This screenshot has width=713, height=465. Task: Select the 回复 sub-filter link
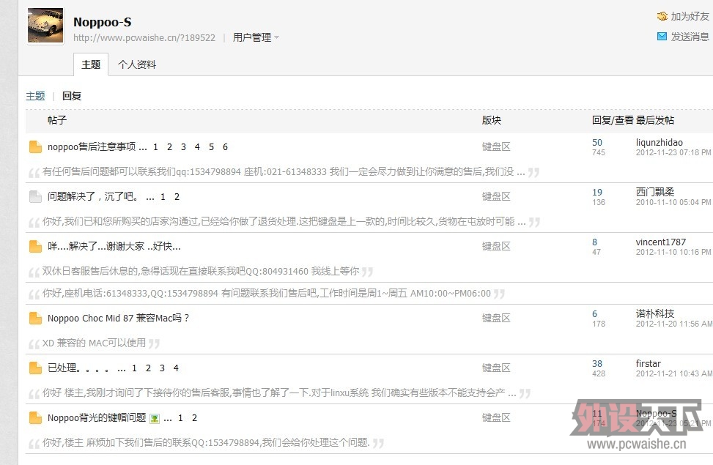click(x=72, y=96)
